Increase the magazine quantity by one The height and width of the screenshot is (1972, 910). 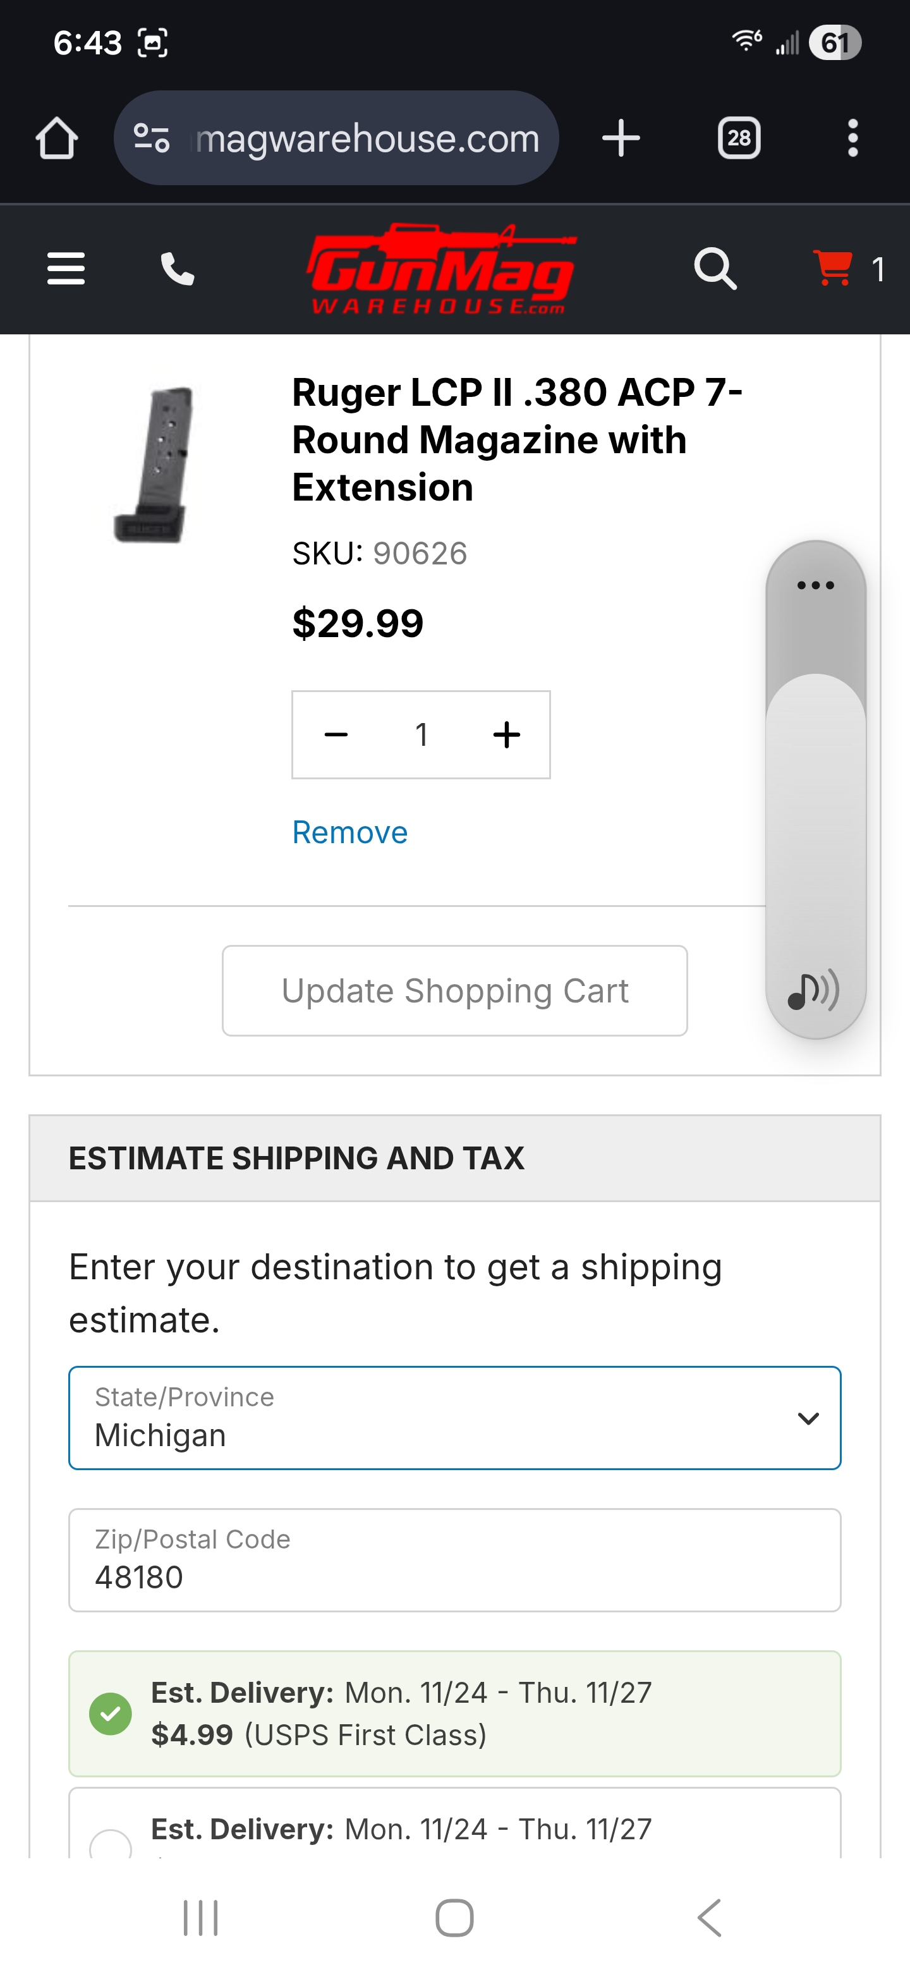coord(507,735)
